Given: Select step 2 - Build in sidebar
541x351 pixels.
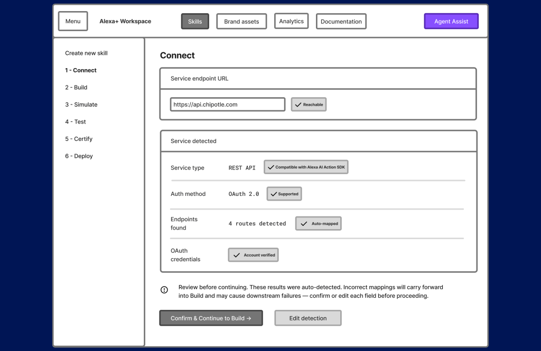Looking at the screenshot, I should [x=76, y=88].
